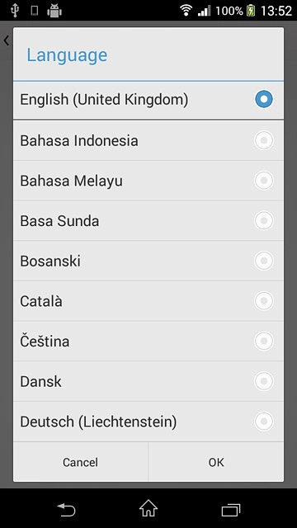297x528 pixels.
Task: Tap the Wi-Fi status icon
Action: [186, 11]
